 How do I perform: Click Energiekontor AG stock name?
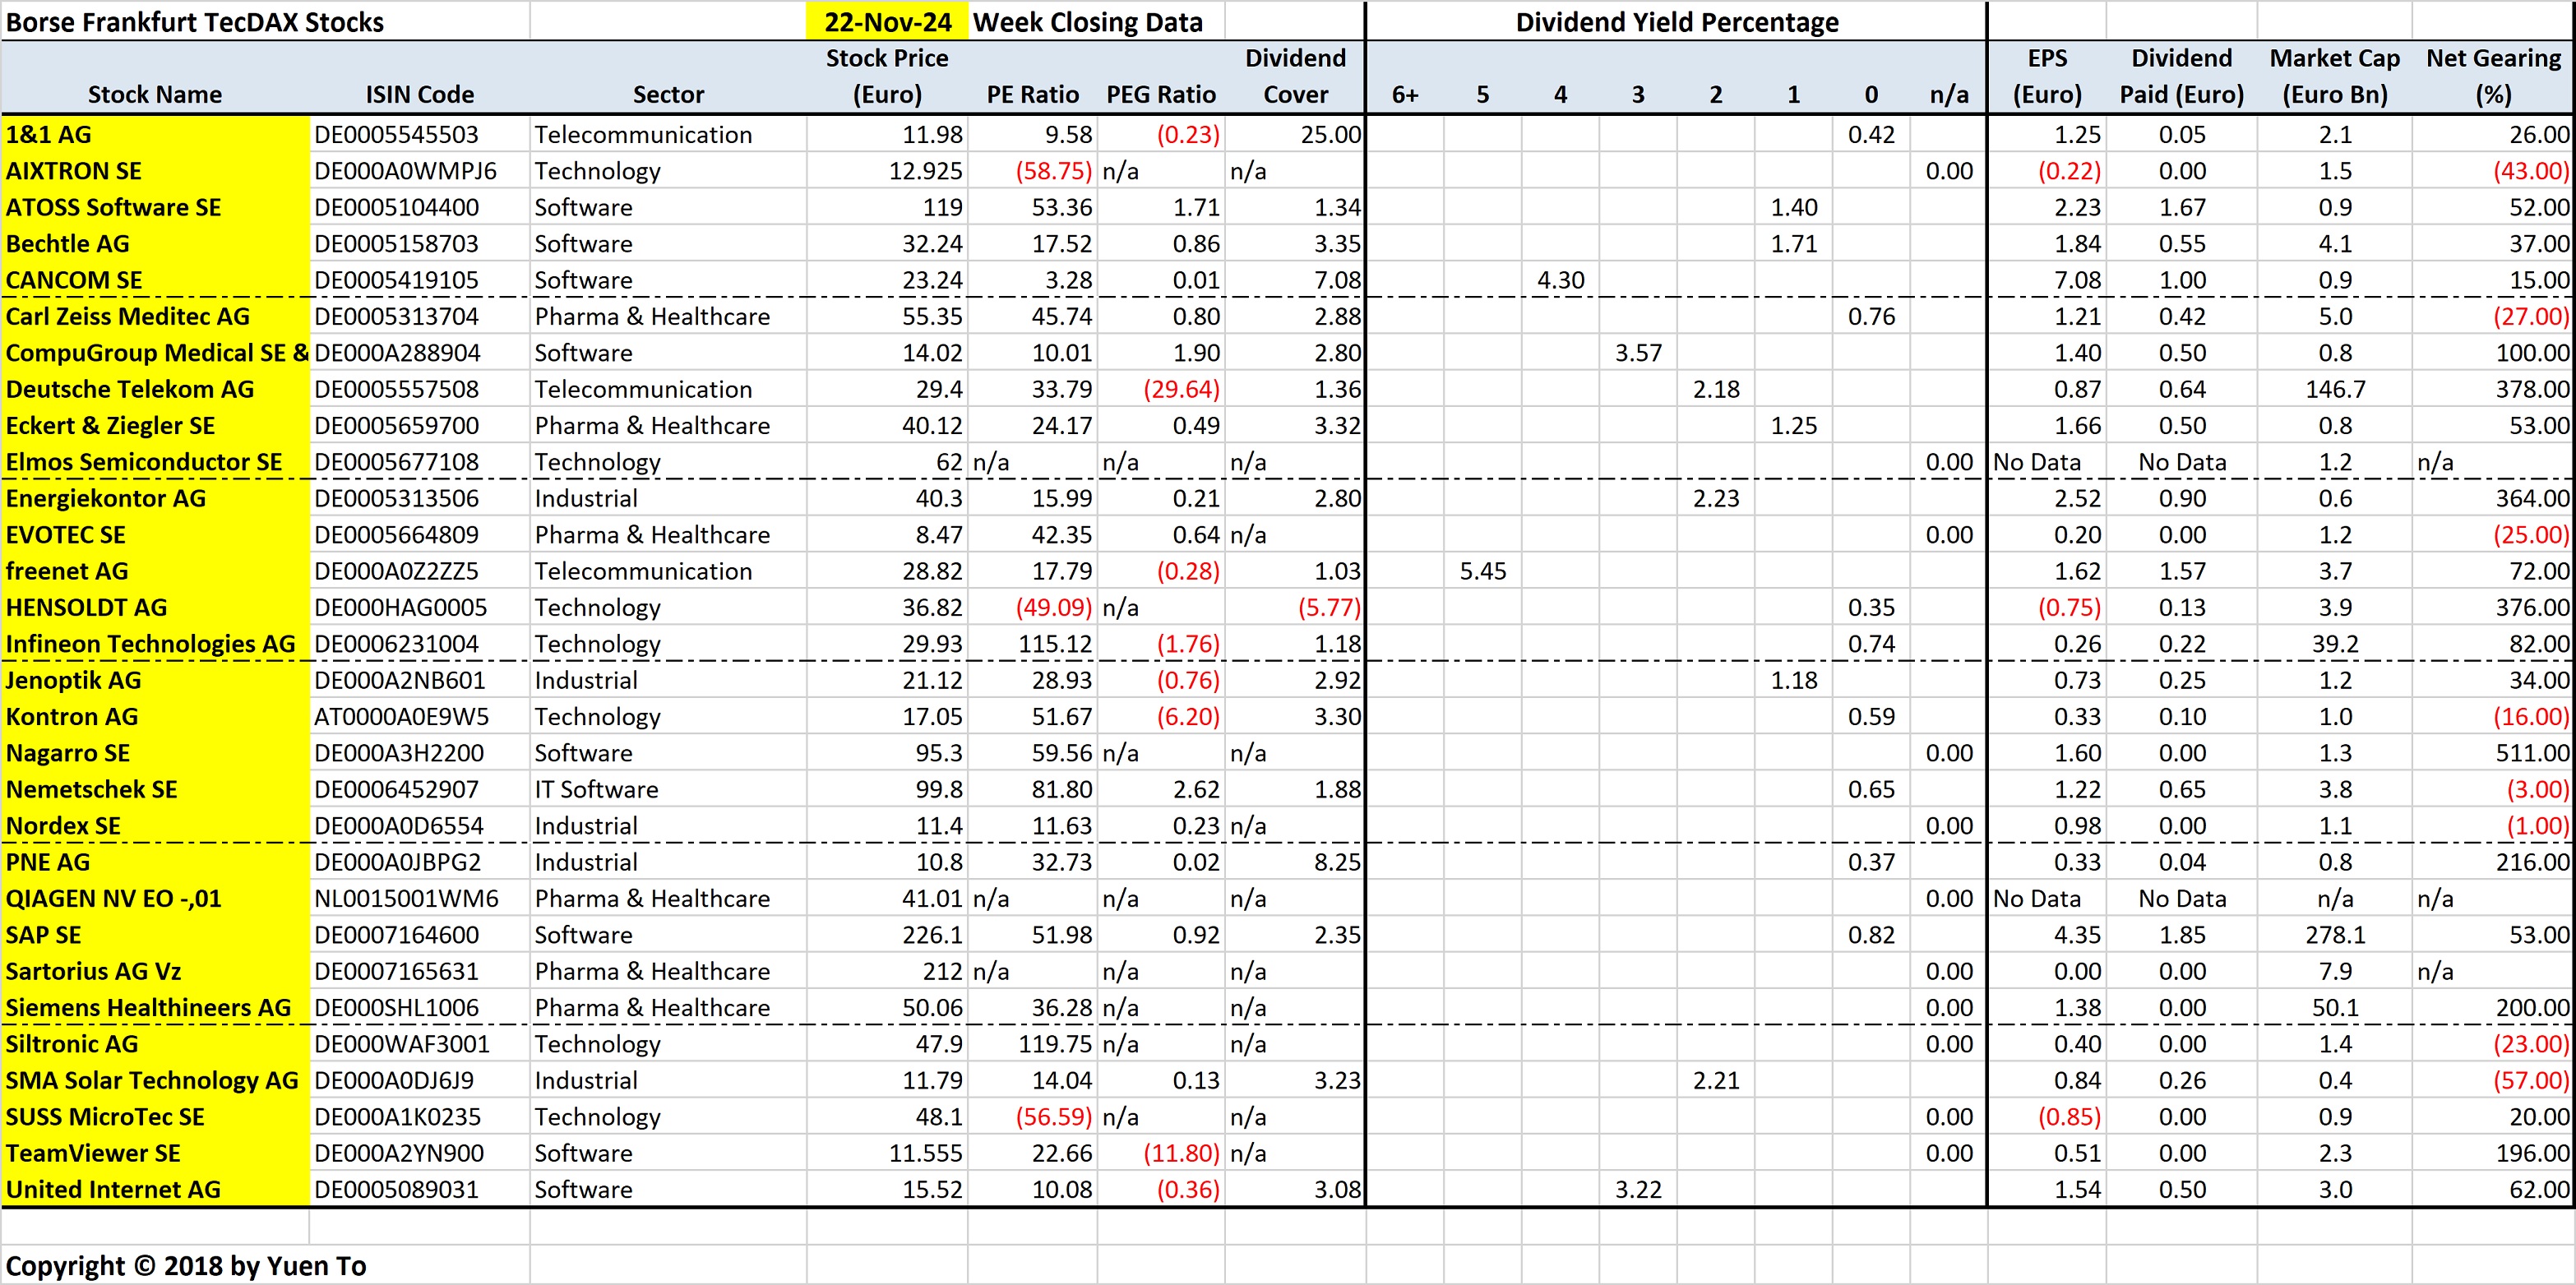155,498
